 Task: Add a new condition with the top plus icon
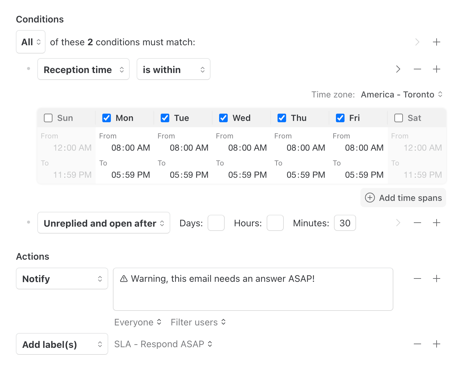pyautogui.click(x=436, y=42)
